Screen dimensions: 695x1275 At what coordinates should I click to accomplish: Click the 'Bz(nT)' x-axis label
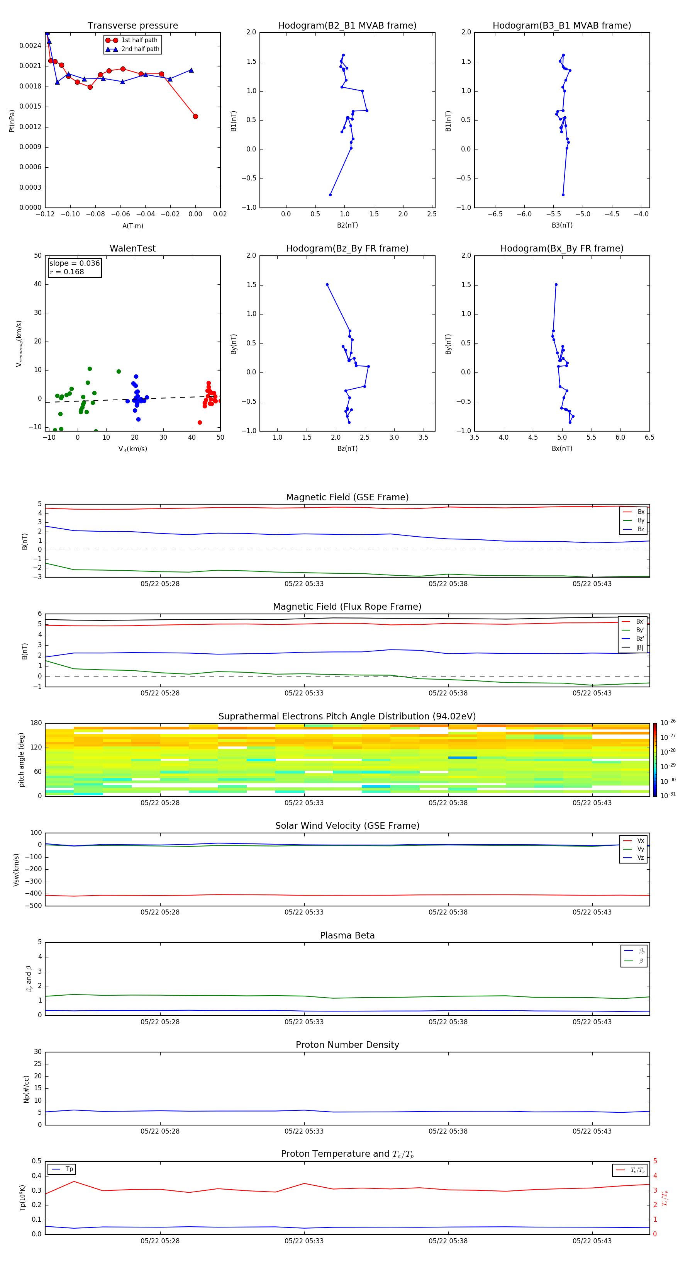pyautogui.click(x=347, y=449)
